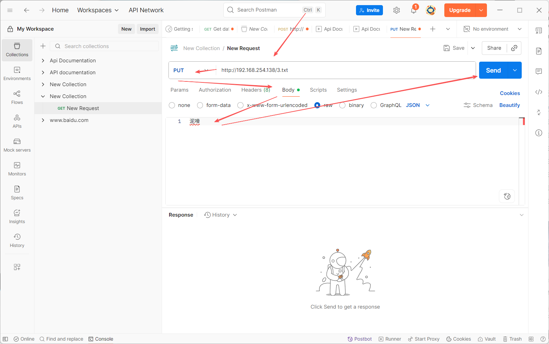Select the none body type
The width and height of the screenshot is (549, 344).
pos(172,105)
